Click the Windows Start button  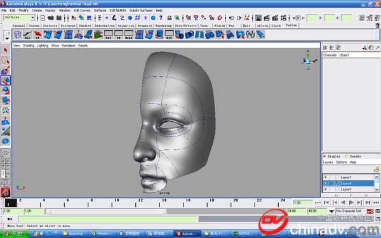pos(15,234)
